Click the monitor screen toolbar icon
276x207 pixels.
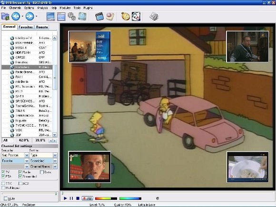point(50,17)
